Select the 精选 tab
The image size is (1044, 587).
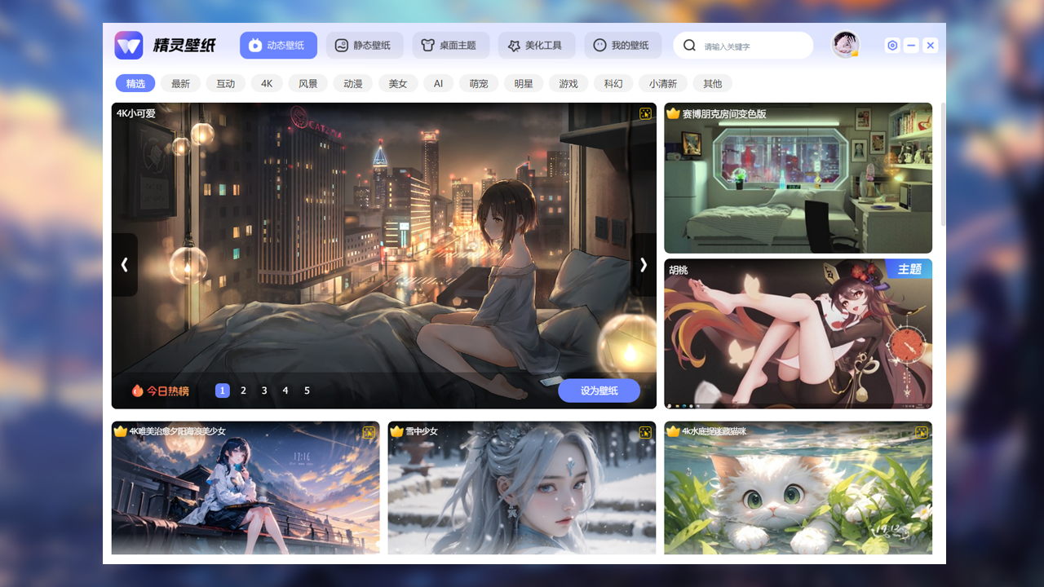pos(135,83)
